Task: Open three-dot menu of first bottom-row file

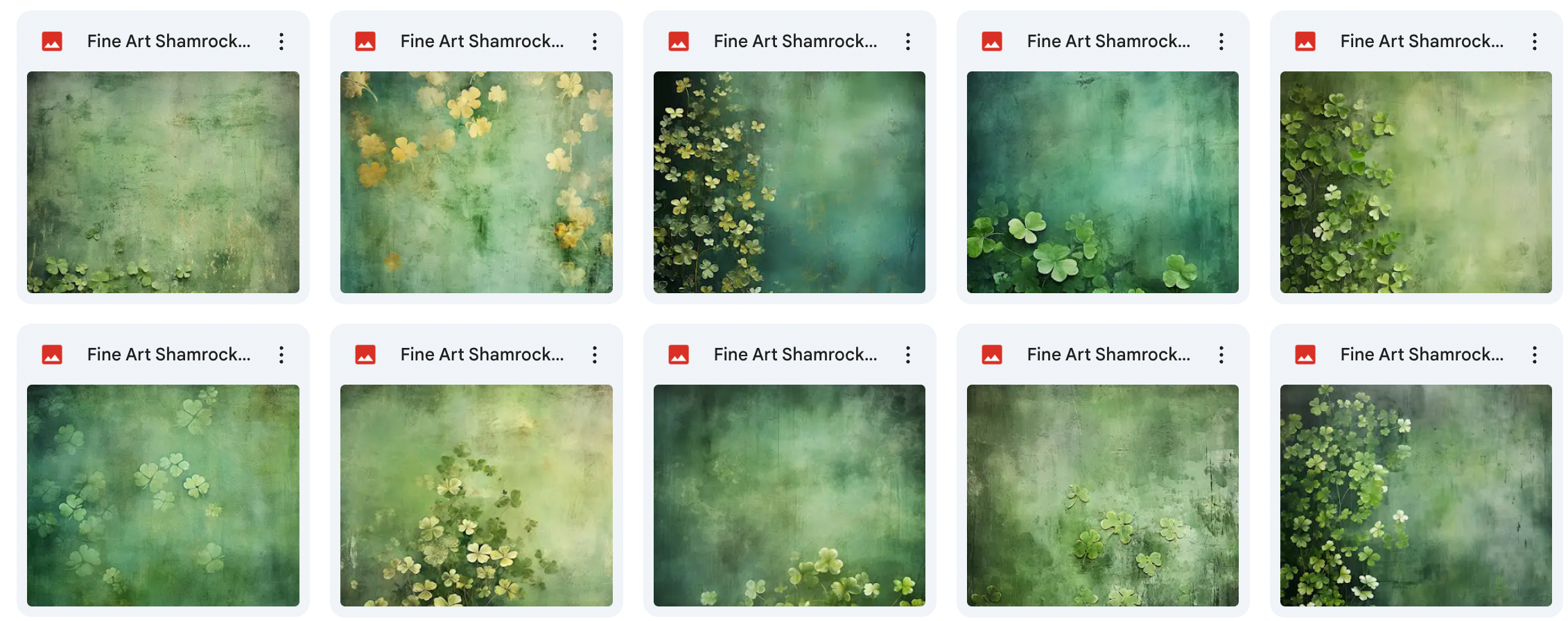Action: 281,355
